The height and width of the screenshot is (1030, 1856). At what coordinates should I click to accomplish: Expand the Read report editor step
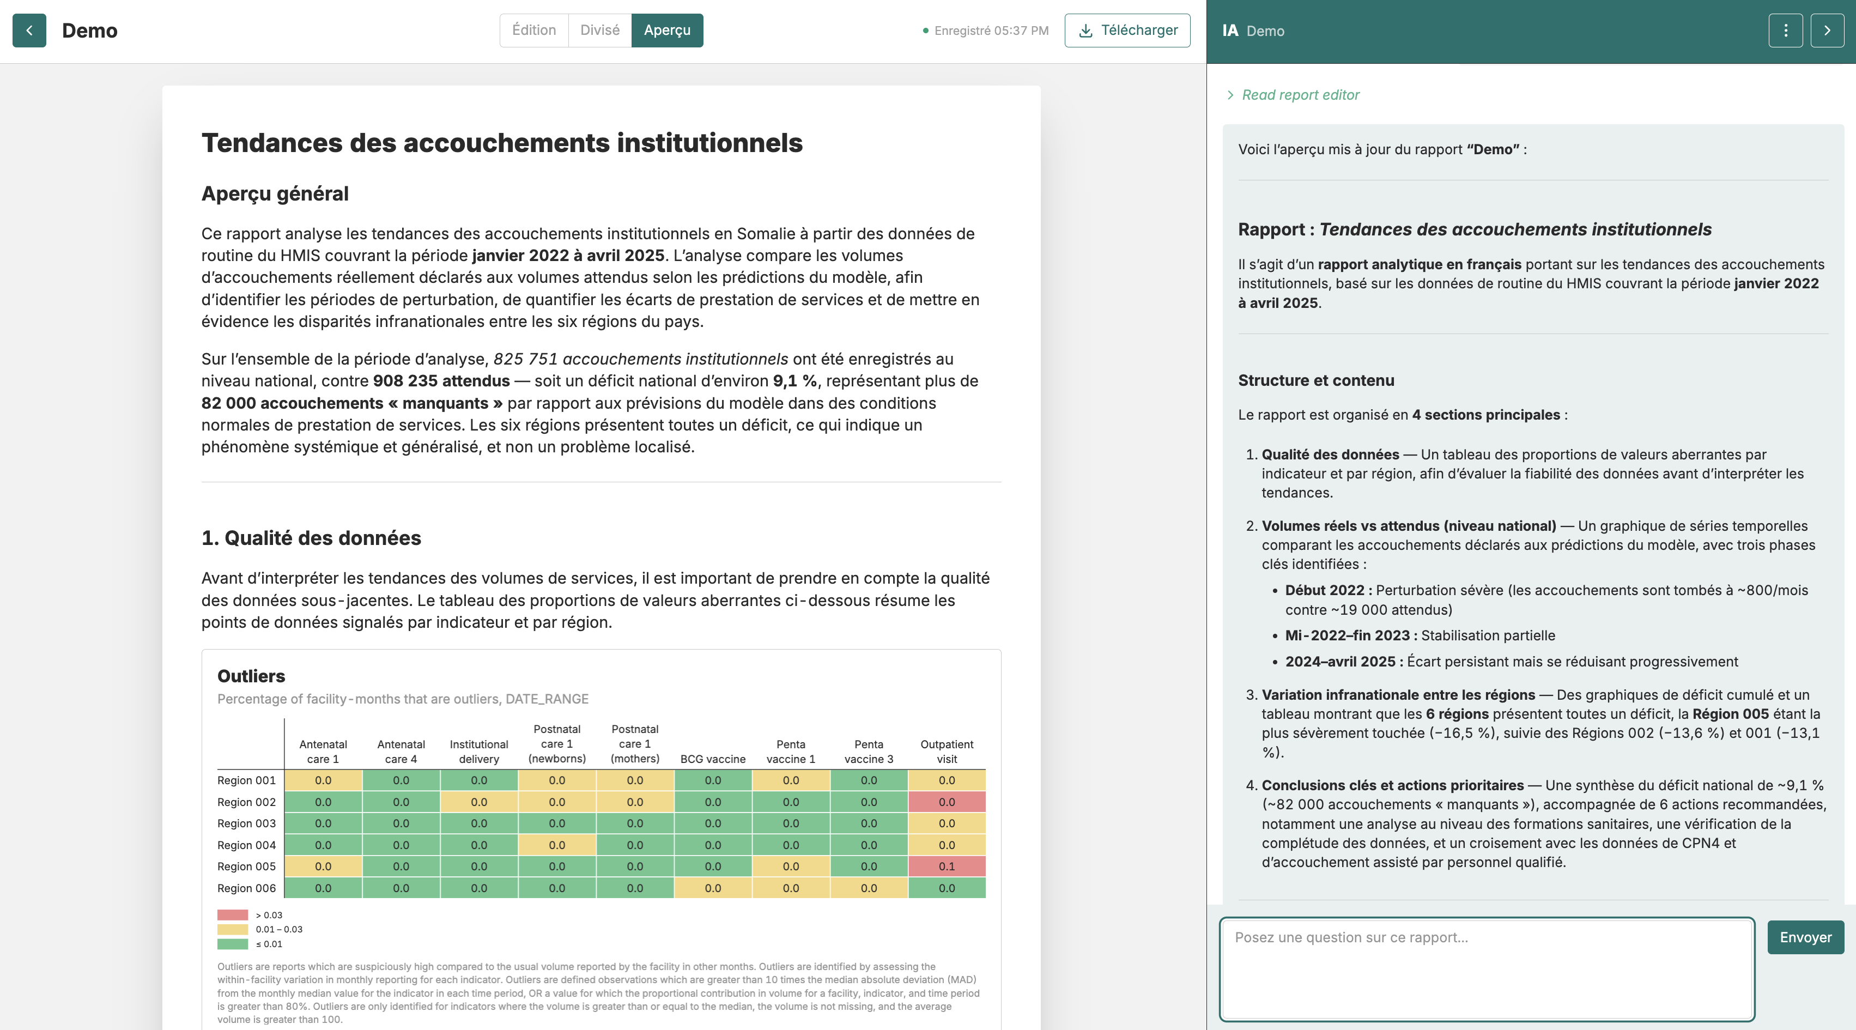coord(1293,94)
